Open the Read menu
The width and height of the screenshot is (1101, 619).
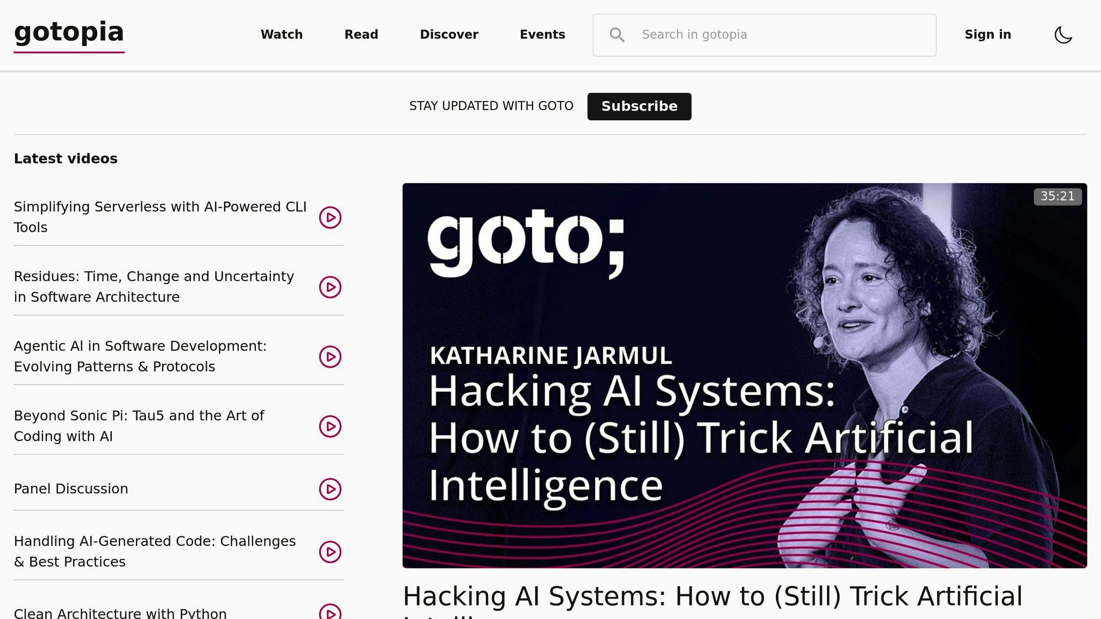pyautogui.click(x=361, y=34)
